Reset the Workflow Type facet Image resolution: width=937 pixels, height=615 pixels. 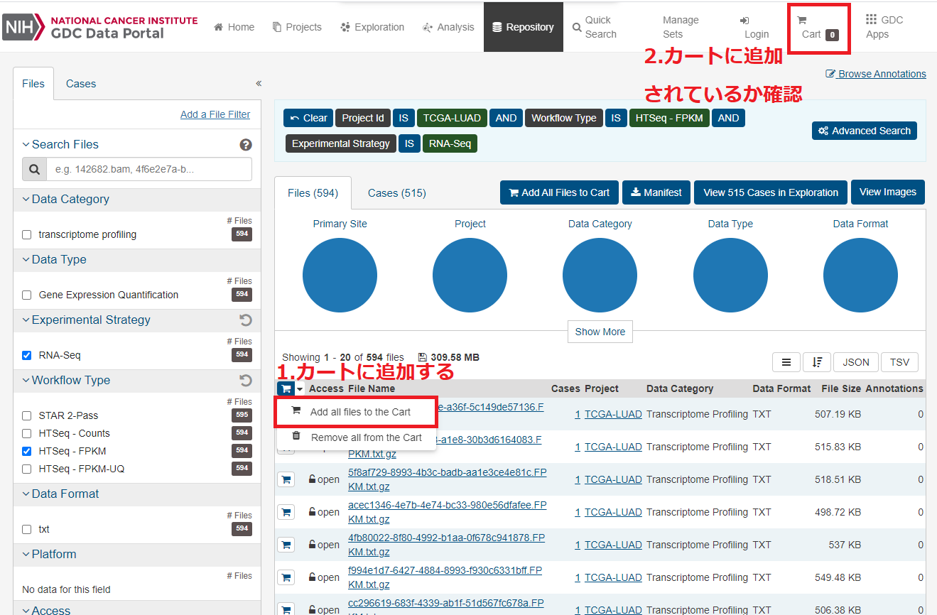click(x=246, y=381)
